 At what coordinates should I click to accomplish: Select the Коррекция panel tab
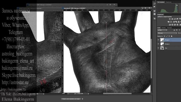[160, 14]
